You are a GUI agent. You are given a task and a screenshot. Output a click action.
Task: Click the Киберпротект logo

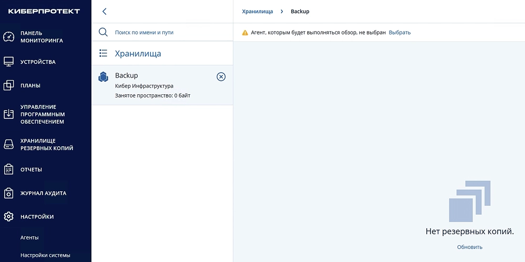click(44, 11)
